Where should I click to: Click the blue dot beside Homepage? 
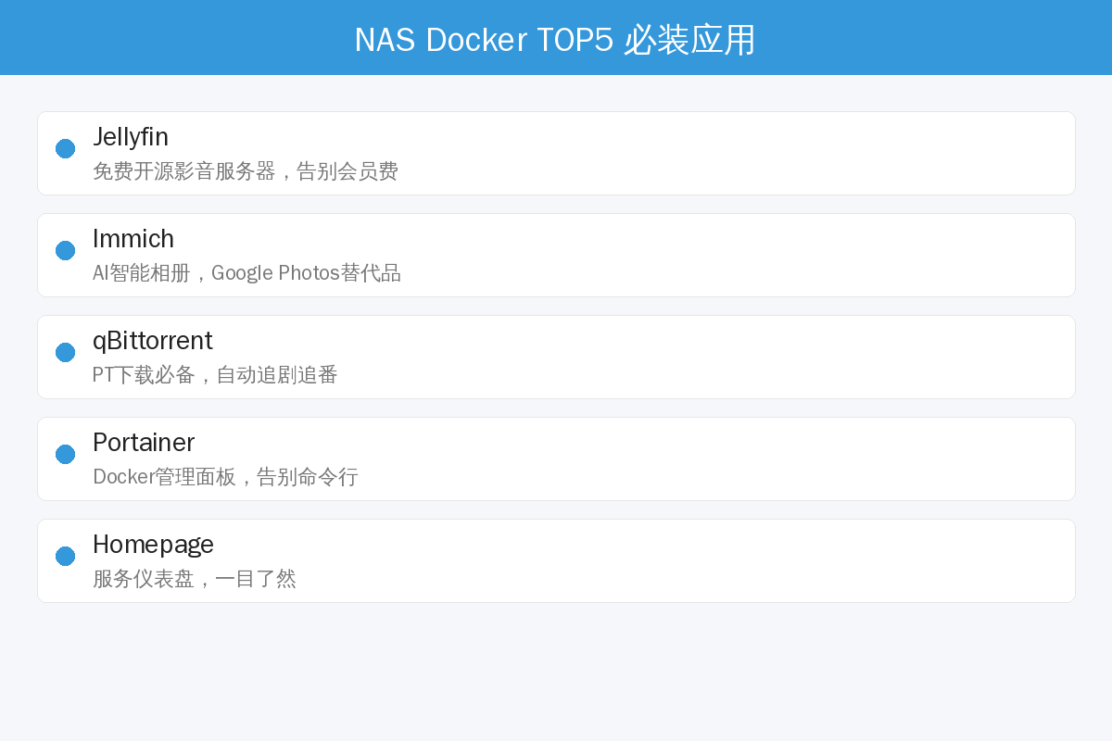coord(65,556)
